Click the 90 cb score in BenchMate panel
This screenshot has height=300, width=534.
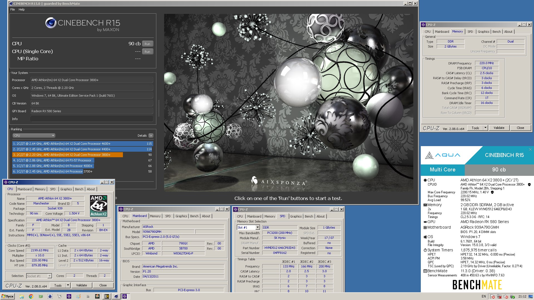coord(499,170)
